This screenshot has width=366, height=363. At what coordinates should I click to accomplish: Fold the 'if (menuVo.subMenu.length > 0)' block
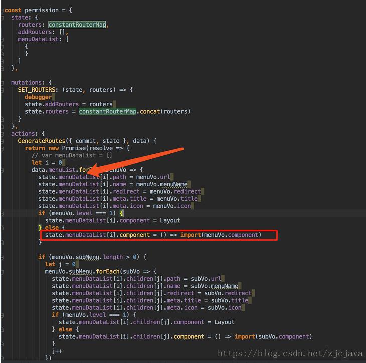2,257
